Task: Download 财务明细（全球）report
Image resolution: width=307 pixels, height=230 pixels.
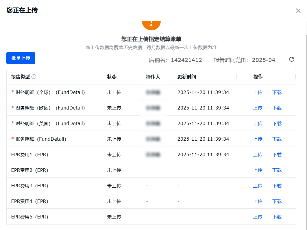Action: pos(277,92)
